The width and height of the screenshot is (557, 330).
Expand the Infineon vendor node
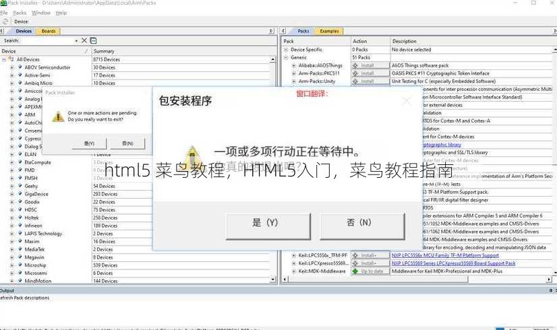point(11,226)
